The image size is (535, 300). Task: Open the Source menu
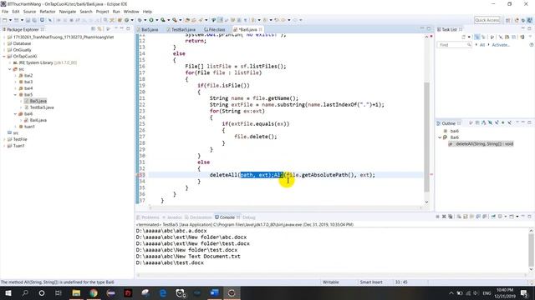[29, 12]
